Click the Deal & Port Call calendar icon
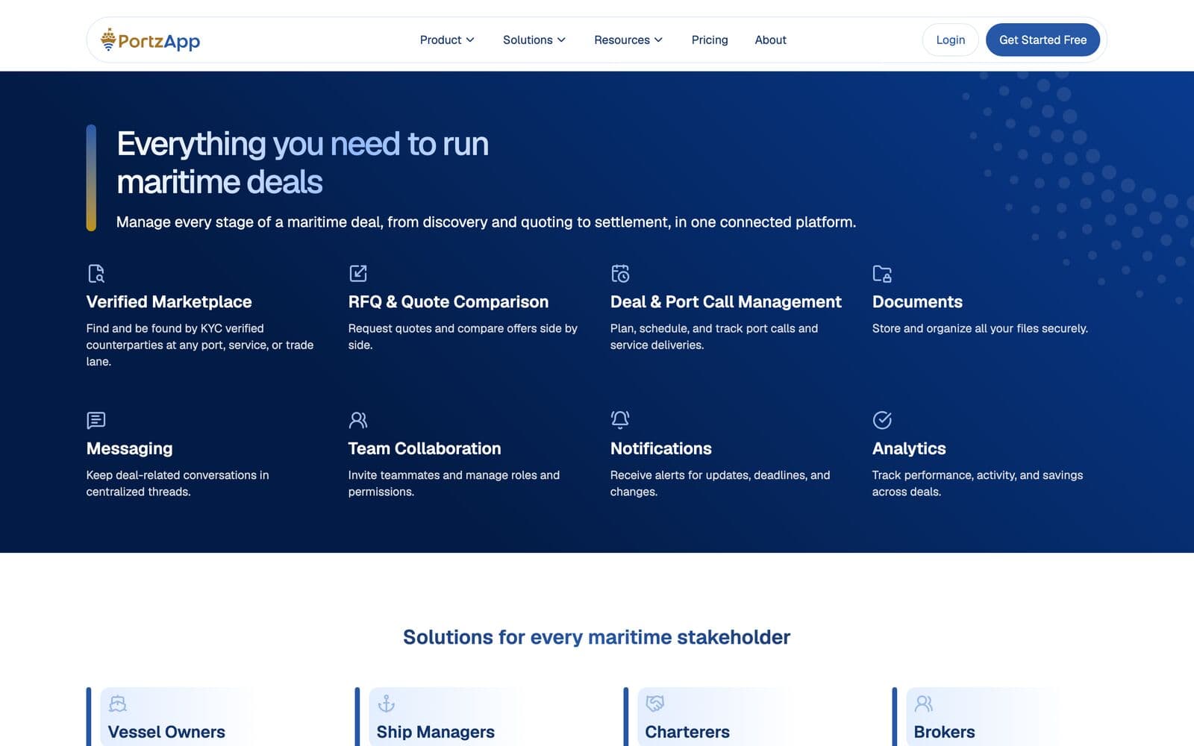Image resolution: width=1194 pixels, height=746 pixels. (620, 274)
